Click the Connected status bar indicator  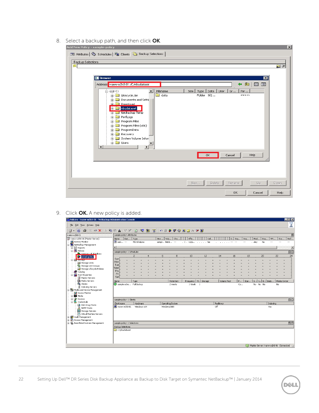(x=285, y=346)
